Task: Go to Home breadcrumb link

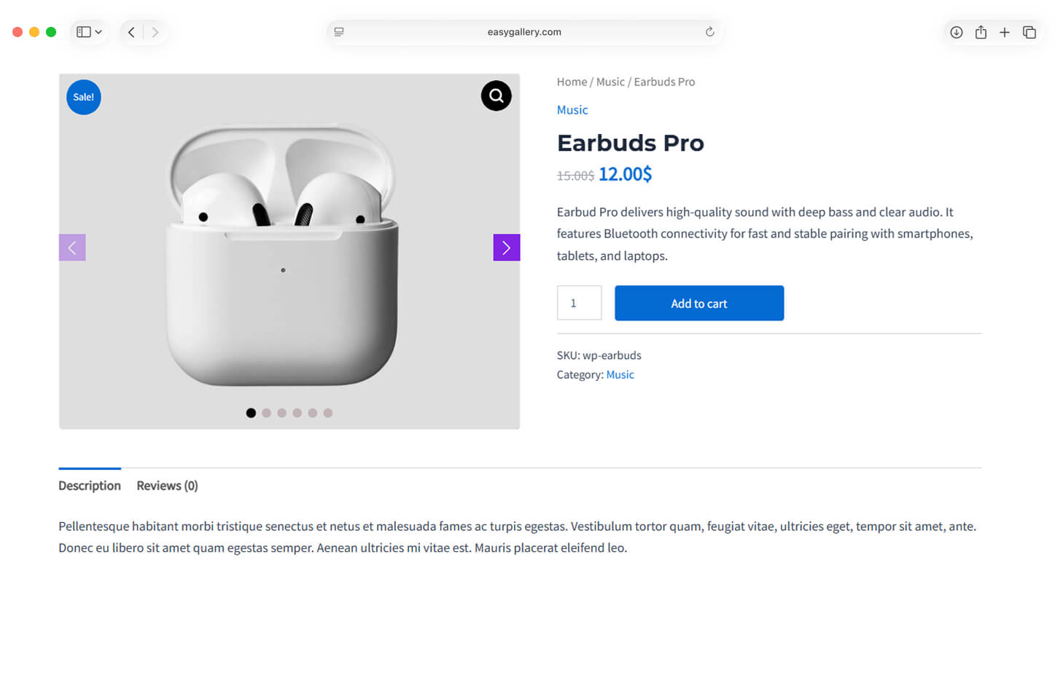Action: point(572,82)
